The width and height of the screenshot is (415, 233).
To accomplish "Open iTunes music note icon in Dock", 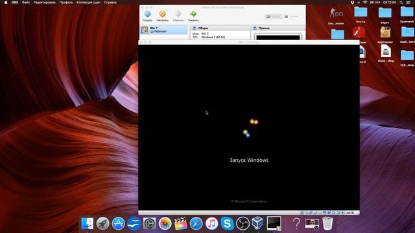I will coord(212,223).
